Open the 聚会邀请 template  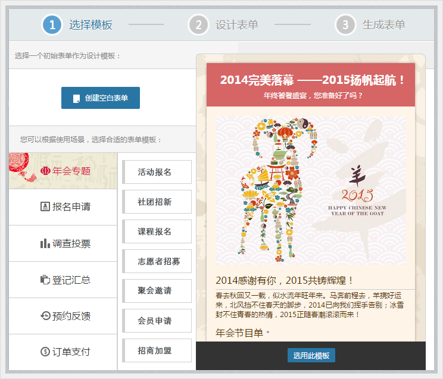(x=157, y=291)
